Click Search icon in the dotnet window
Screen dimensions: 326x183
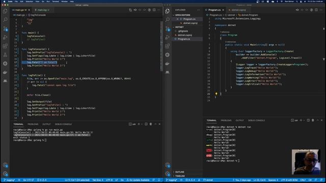pyautogui.click(x=168, y=19)
